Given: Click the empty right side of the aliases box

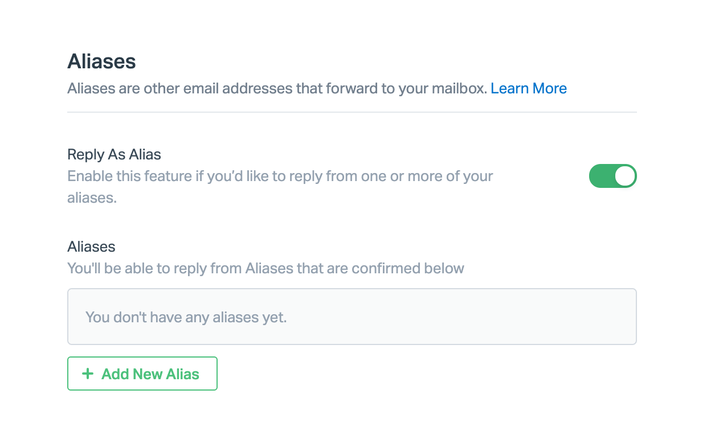Looking at the screenshot, I should (513, 317).
